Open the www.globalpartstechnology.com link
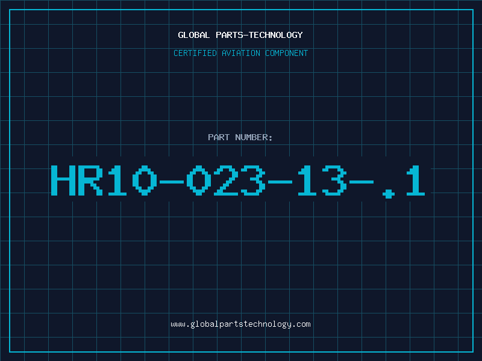This screenshot has height=361, width=482. [240, 324]
